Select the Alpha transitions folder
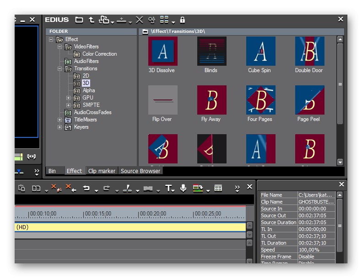Viewport: 362px width, 278px height. [x=88, y=90]
